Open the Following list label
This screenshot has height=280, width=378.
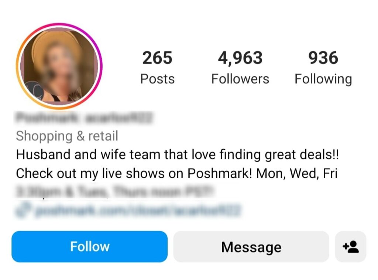tap(323, 79)
